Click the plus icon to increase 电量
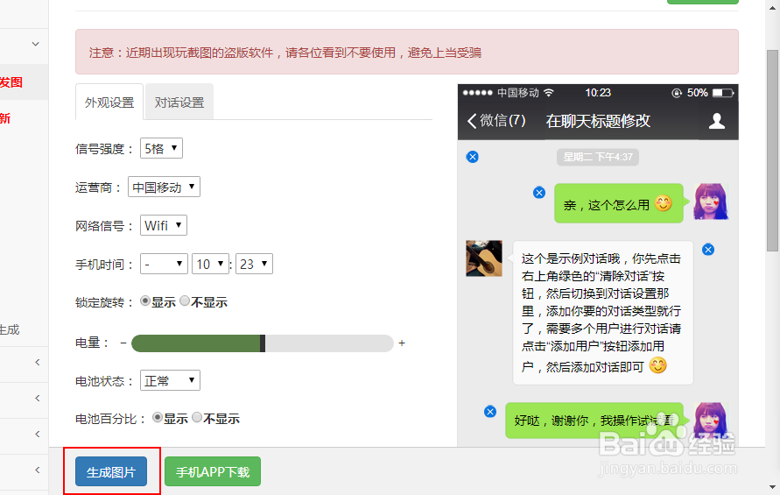780x495 pixels. (x=402, y=343)
